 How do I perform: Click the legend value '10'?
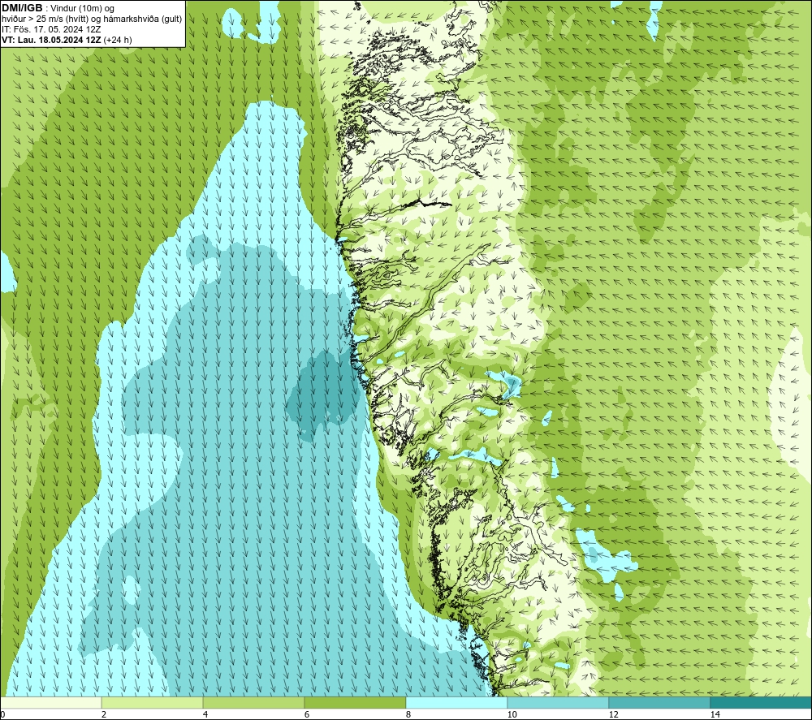point(512,714)
